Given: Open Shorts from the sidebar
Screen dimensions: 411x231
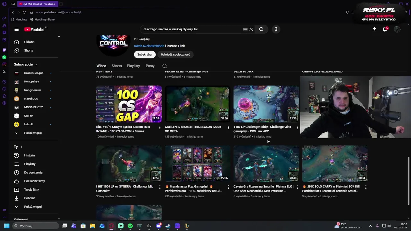Looking at the screenshot, I should point(29,51).
